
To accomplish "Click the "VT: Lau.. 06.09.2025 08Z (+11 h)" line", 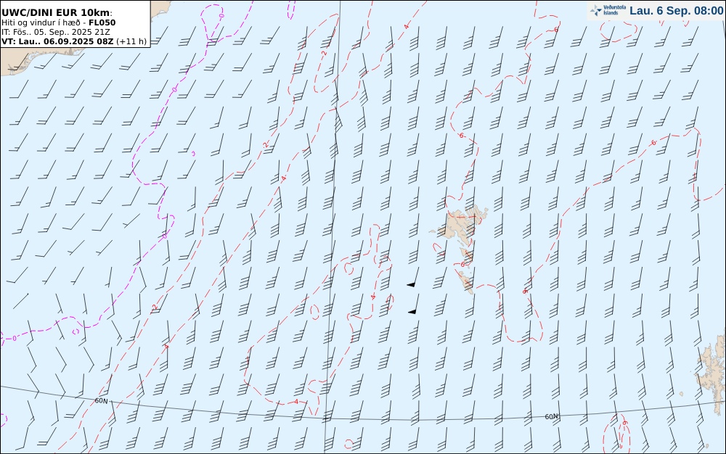I will [x=74, y=41].
